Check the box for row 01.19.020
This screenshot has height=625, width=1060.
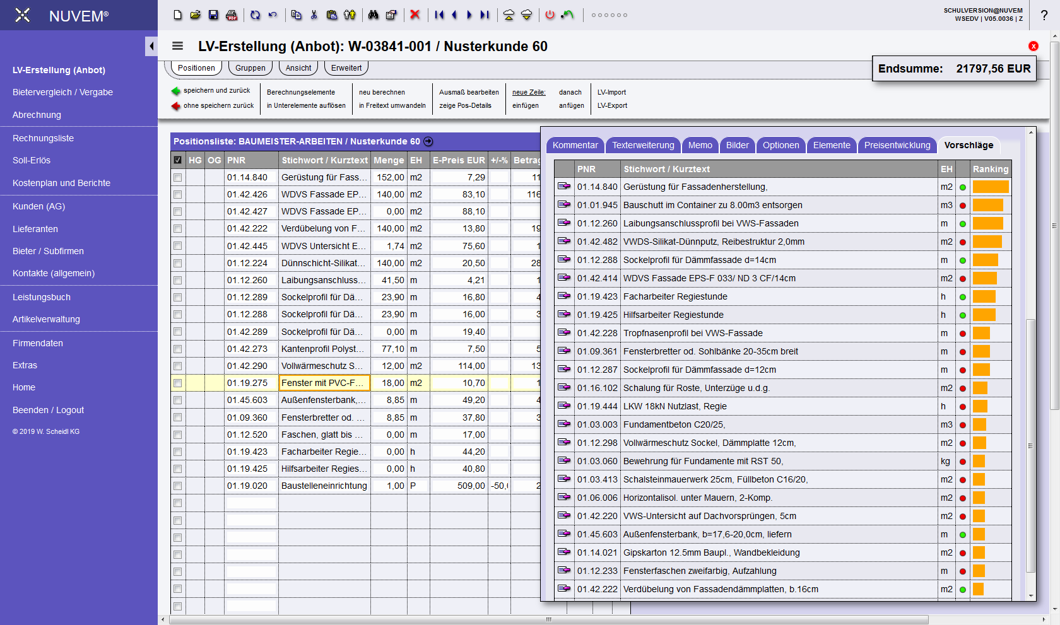178,486
